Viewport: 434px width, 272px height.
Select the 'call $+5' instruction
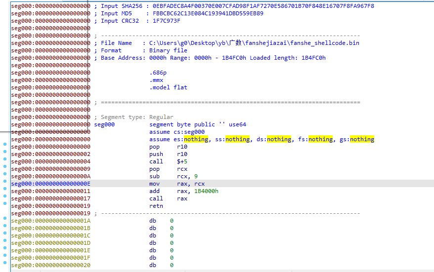(168, 161)
